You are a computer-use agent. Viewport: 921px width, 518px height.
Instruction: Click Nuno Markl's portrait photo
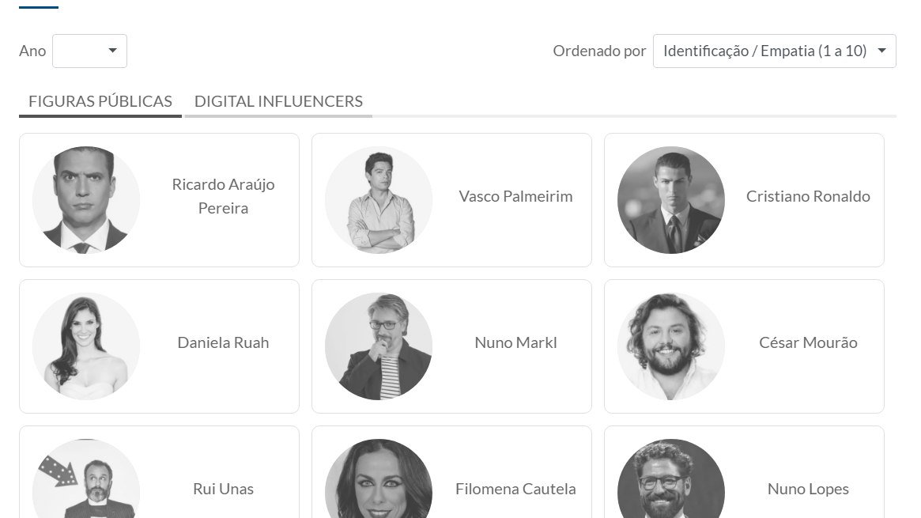click(x=379, y=346)
